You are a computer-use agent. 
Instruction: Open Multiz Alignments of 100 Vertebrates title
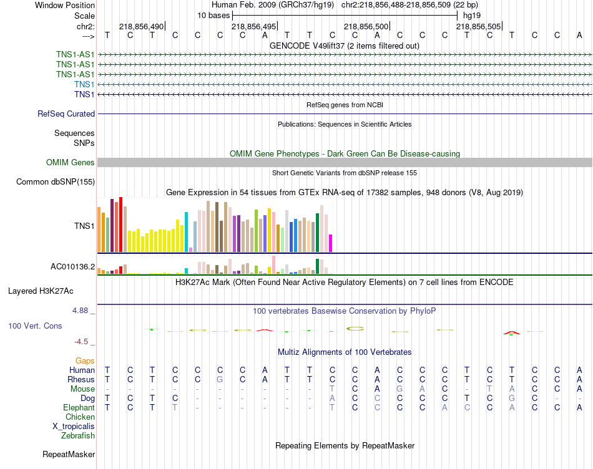(345, 352)
